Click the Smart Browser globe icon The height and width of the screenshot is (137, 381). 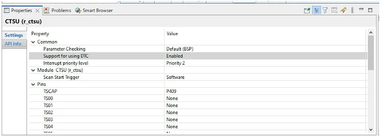[78, 10]
